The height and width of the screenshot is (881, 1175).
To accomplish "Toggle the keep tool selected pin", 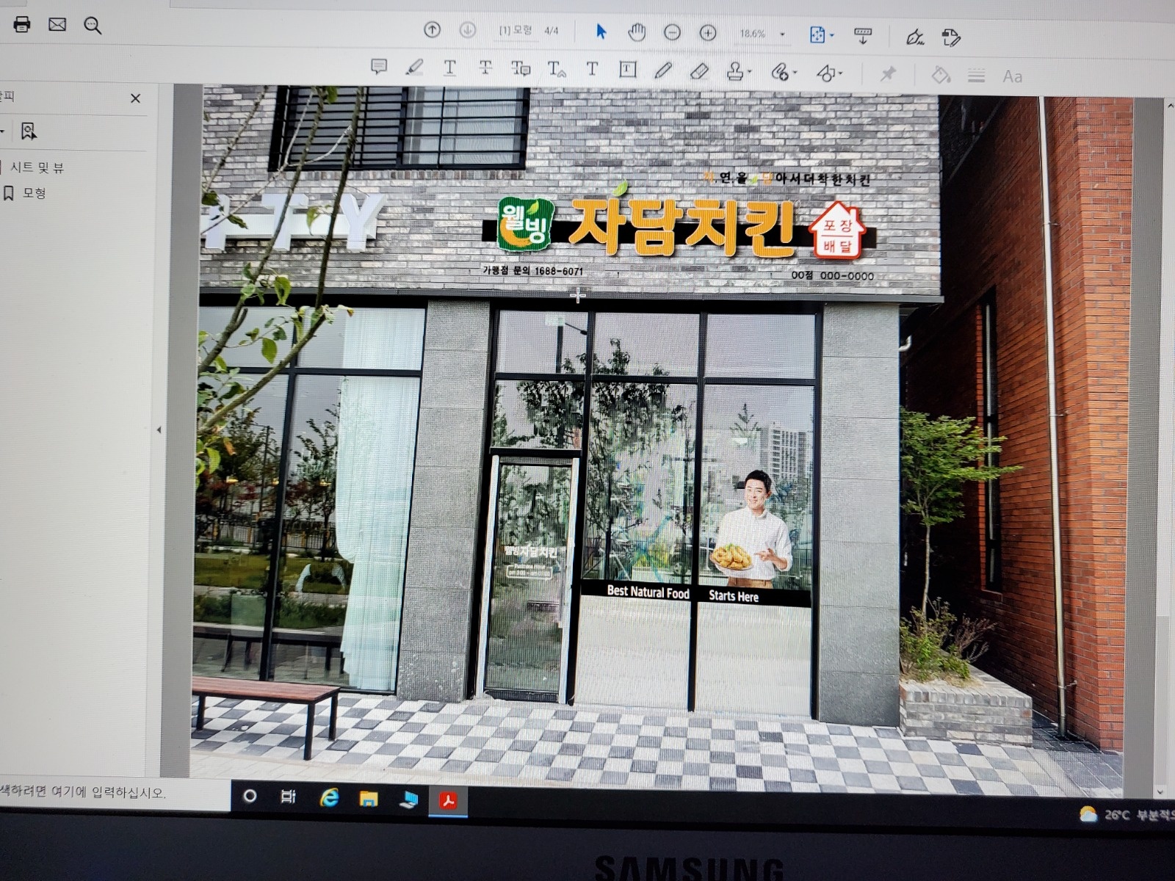I will pyautogui.click(x=888, y=73).
